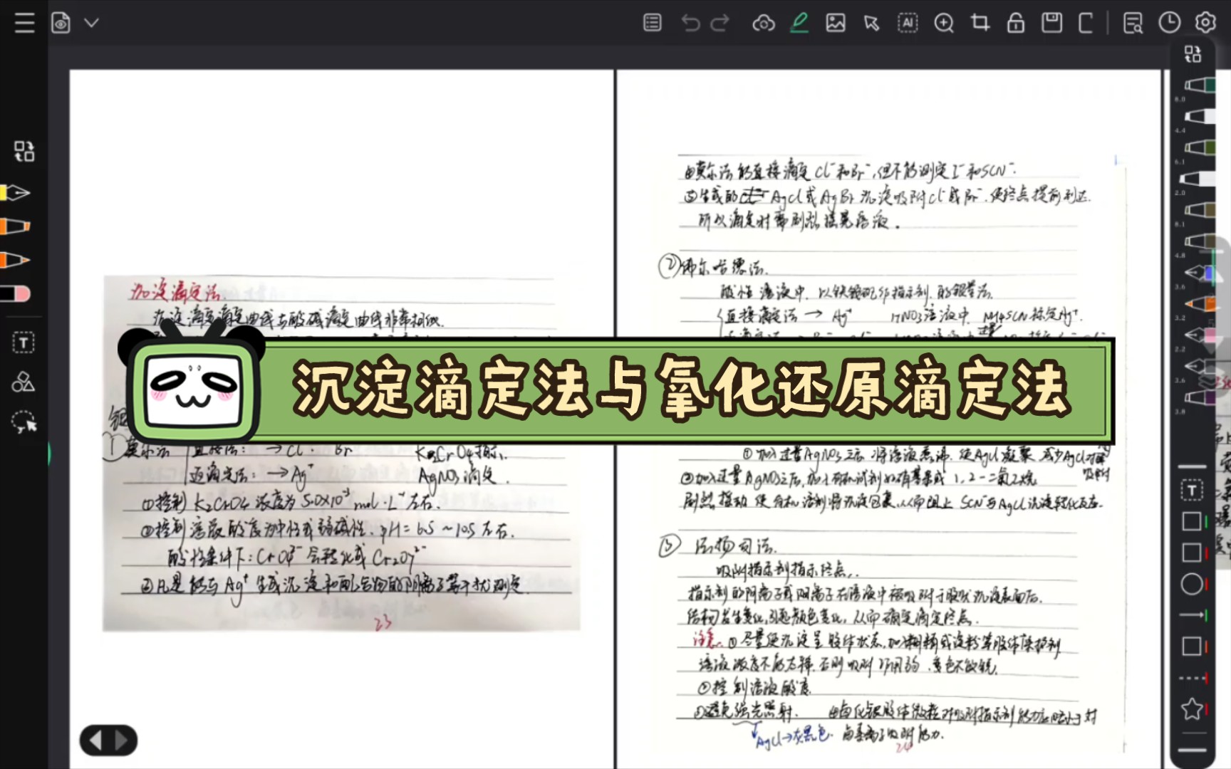Screen dimensions: 1231x769
Task: Select the green pen drawing mode
Action: 799,23
